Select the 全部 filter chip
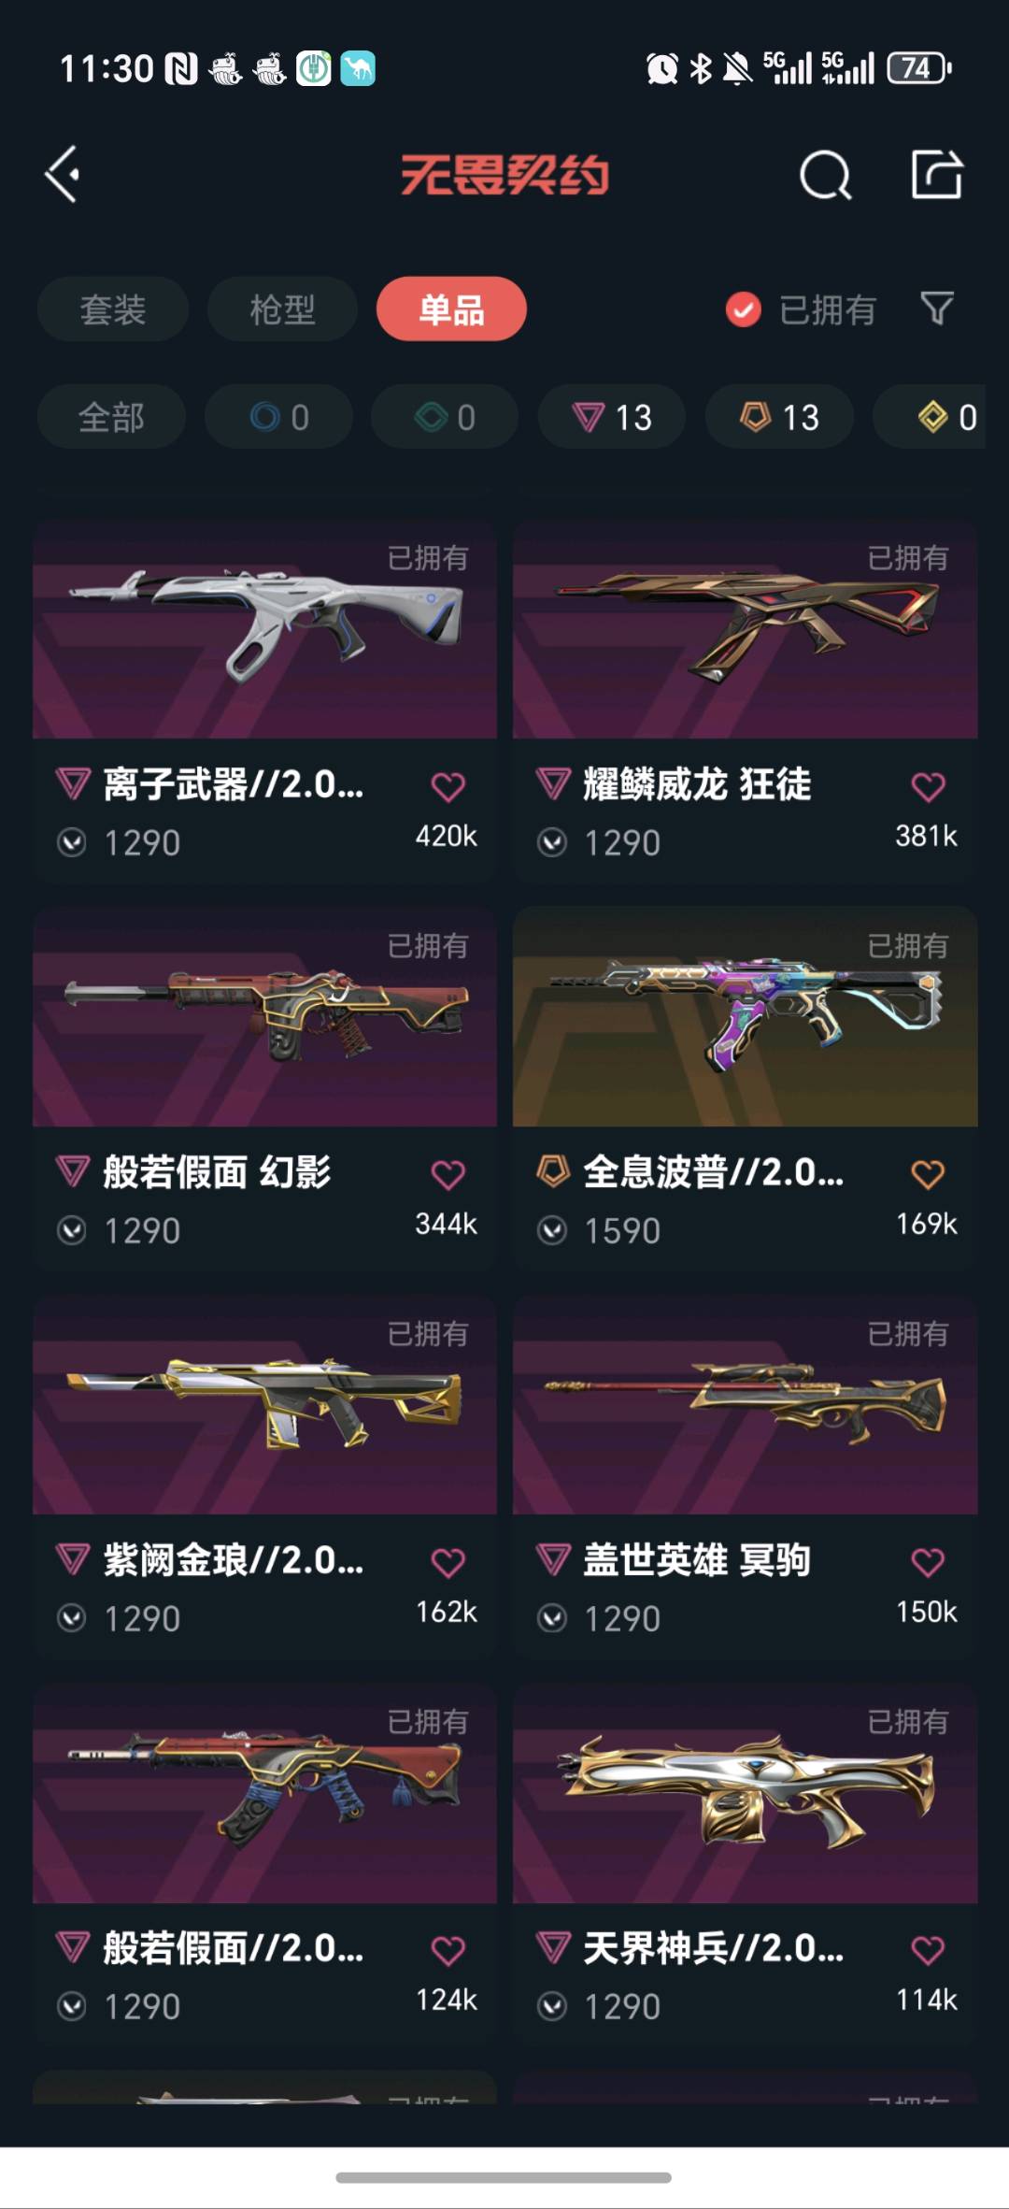The width and height of the screenshot is (1009, 2209). [x=111, y=417]
